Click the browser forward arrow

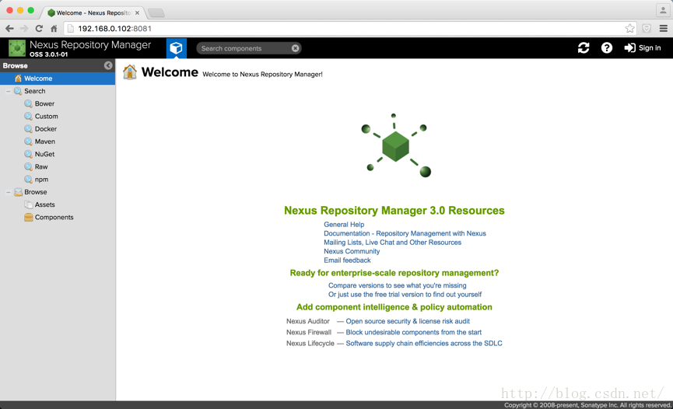point(24,28)
